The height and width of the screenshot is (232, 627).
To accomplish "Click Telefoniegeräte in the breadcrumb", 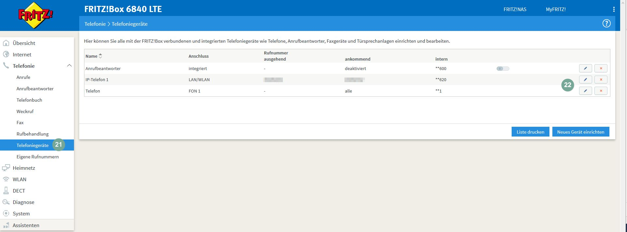I will pos(130,24).
